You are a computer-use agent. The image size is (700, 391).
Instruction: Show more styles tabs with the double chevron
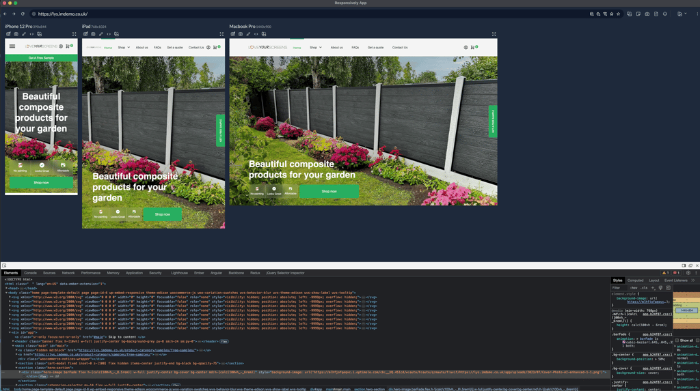(x=693, y=280)
